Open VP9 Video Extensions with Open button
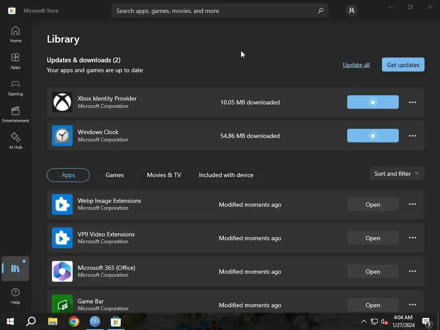 tap(373, 238)
